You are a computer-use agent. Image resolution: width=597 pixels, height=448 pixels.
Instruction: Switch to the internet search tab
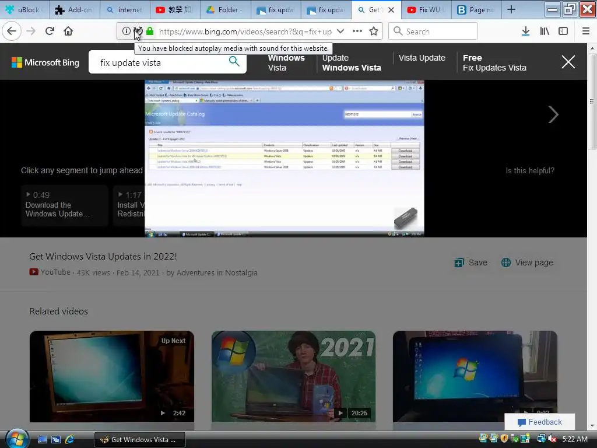pyautogui.click(x=125, y=9)
